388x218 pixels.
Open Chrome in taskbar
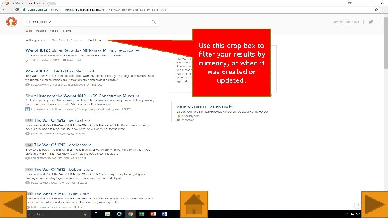(131, 214)
